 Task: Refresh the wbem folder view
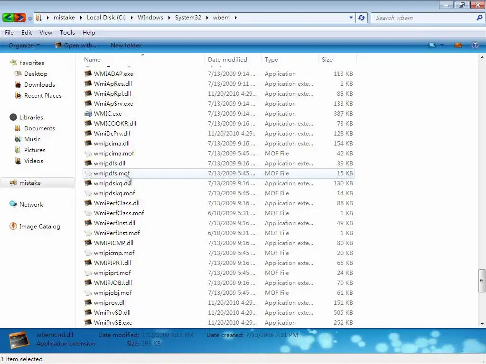coord(361,18)
